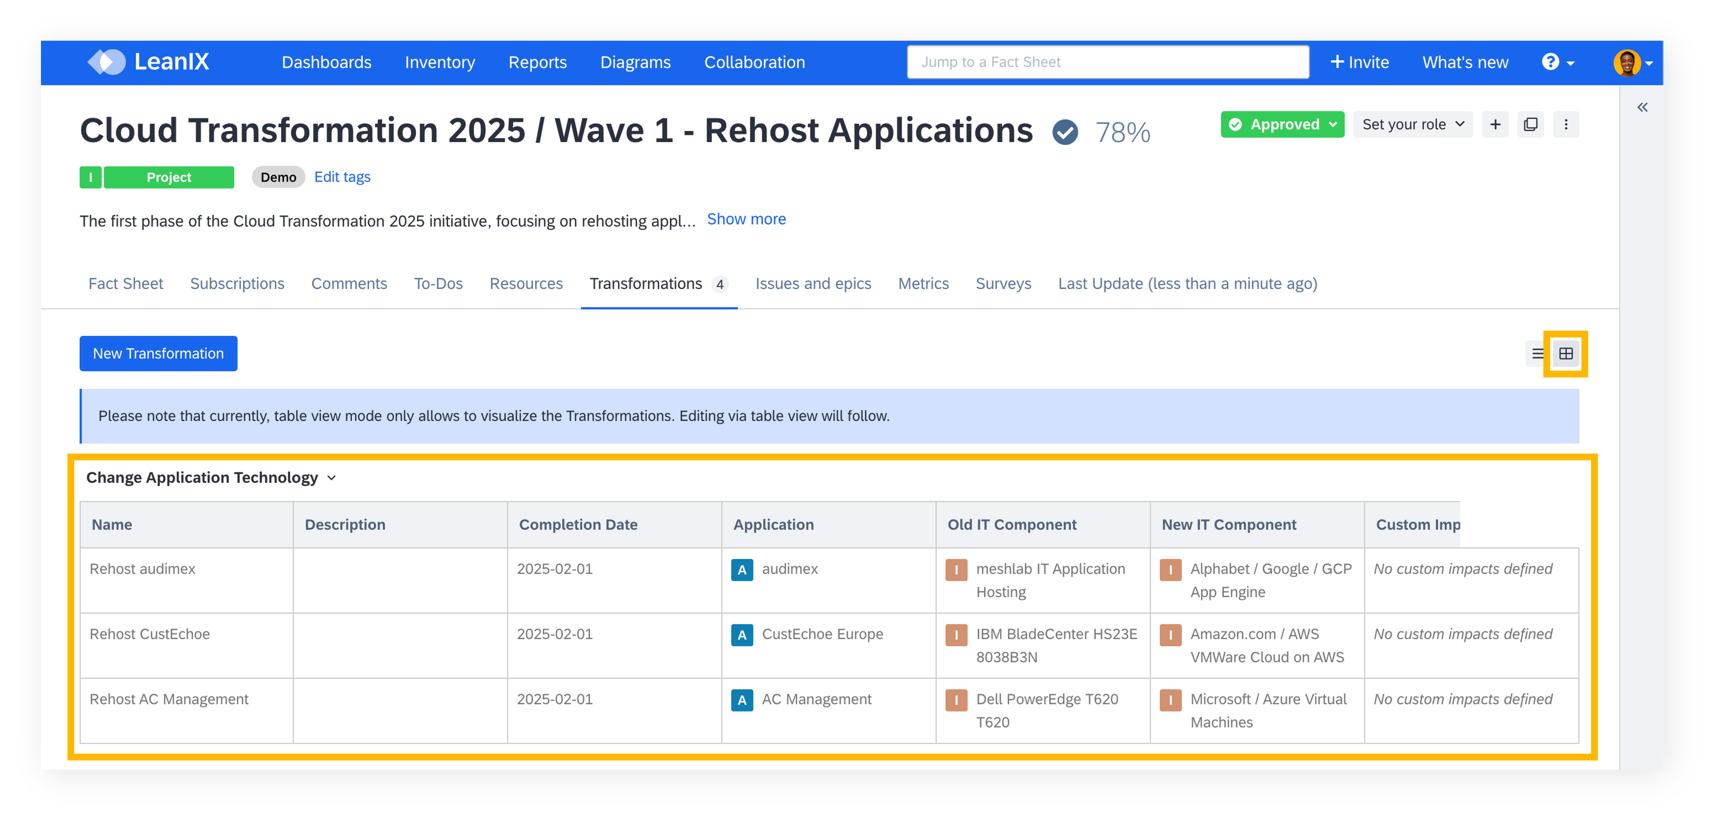Open the help question mark menu

1558,62
